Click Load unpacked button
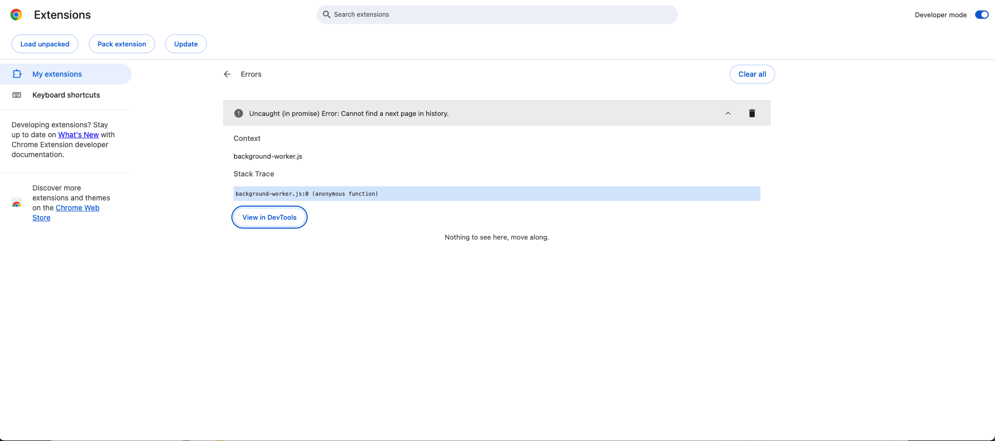Image resolution: width=995 pixels, height=441 pixels. click(45, 44)
